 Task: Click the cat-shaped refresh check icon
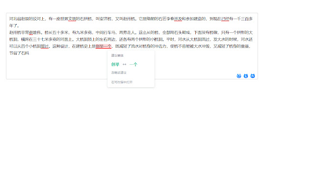[x=239, y=76]
